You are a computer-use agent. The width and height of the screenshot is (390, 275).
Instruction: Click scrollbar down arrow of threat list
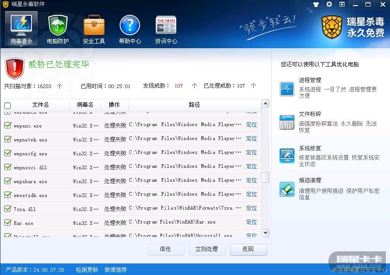coord(265,233)
